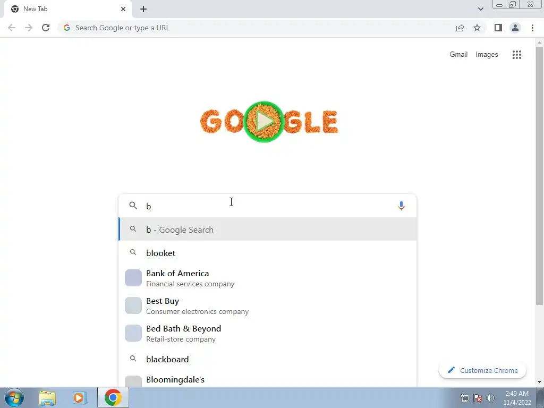The image size is (544, 408).
Task: Click the magnifier icon in search box
Action: (x=133, y=206)
